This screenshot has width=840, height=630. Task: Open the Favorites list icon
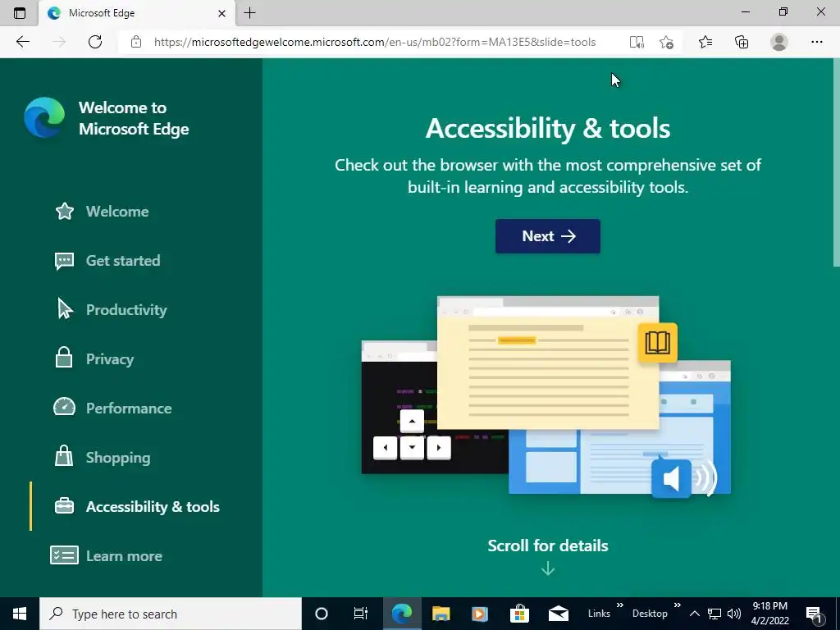tap(705, 42)
